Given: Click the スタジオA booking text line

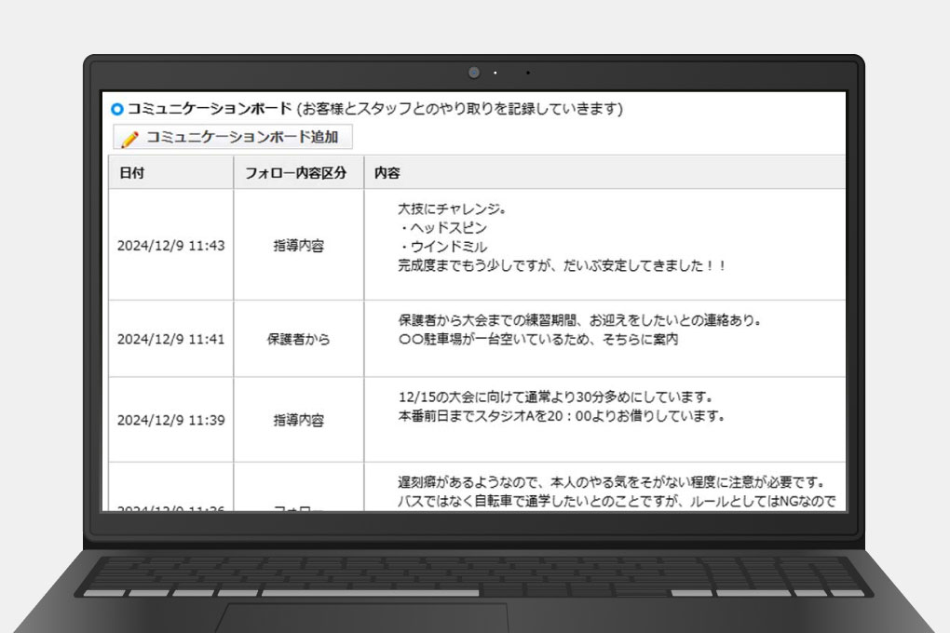Looking at the screenshot, I should pos(561,416).
